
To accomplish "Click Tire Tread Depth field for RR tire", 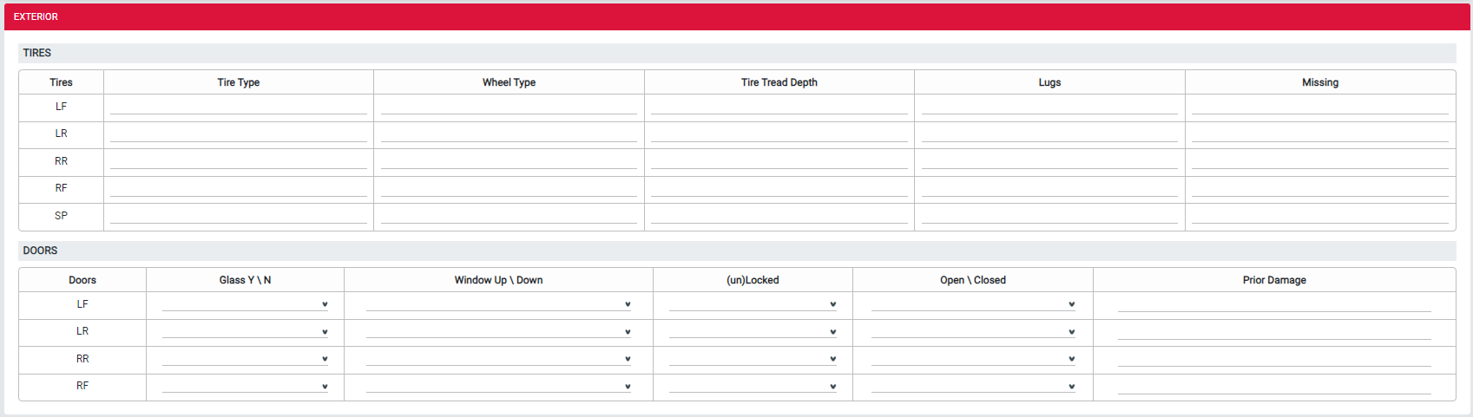I will (779, 161).
